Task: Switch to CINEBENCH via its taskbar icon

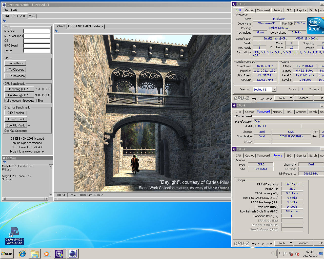Action: 72,254
